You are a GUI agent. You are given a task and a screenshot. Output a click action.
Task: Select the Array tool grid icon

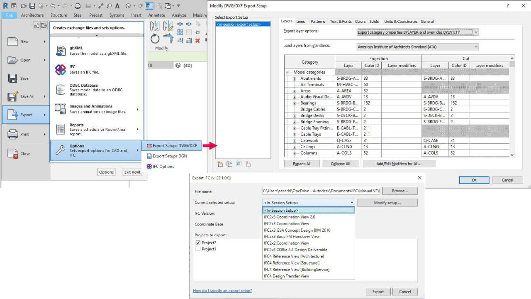click(180, 32)
